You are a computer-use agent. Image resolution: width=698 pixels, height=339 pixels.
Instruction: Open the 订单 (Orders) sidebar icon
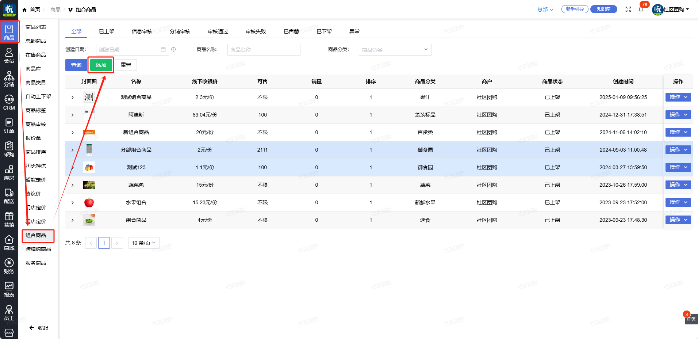pos(9,126)
